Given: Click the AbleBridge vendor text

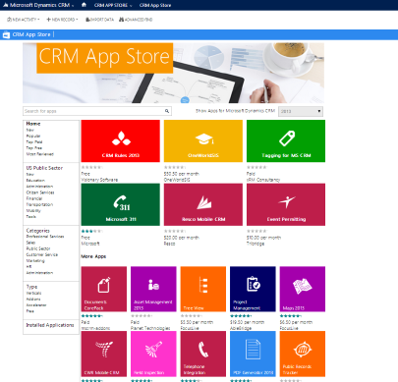Looking at the screenshot, I should (241, 328).
